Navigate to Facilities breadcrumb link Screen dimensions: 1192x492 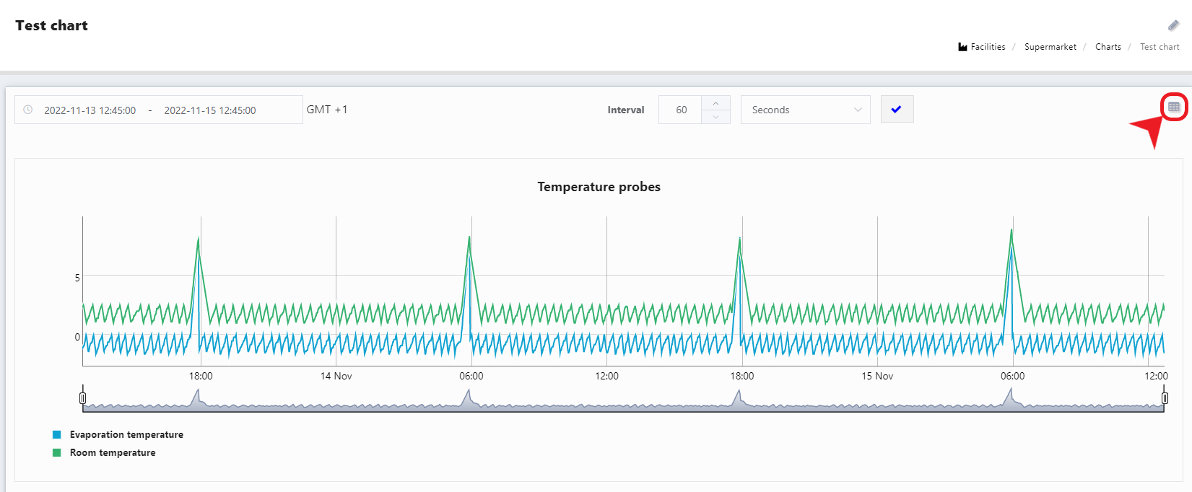988,47
